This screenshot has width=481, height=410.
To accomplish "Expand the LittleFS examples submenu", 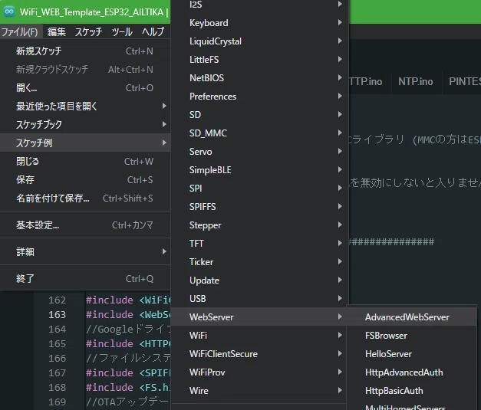I will [x=259, y=60].
